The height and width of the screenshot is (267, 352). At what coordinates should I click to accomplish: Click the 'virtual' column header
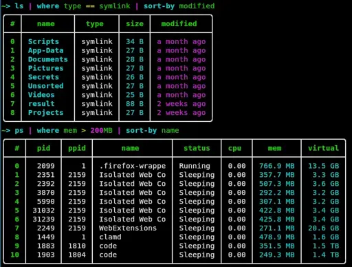(x=323, y=148)
